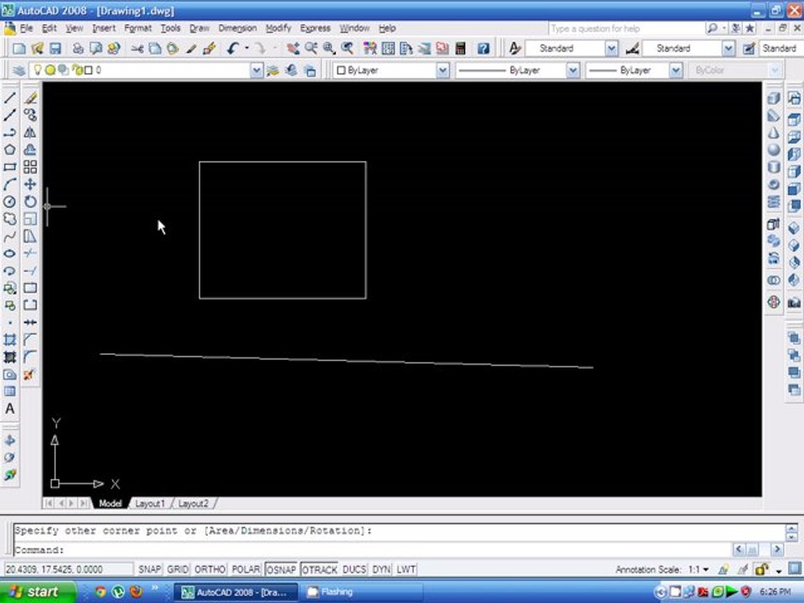Select the Line draw tool
This screenshot has width=804, height=603.
[10, 97]
